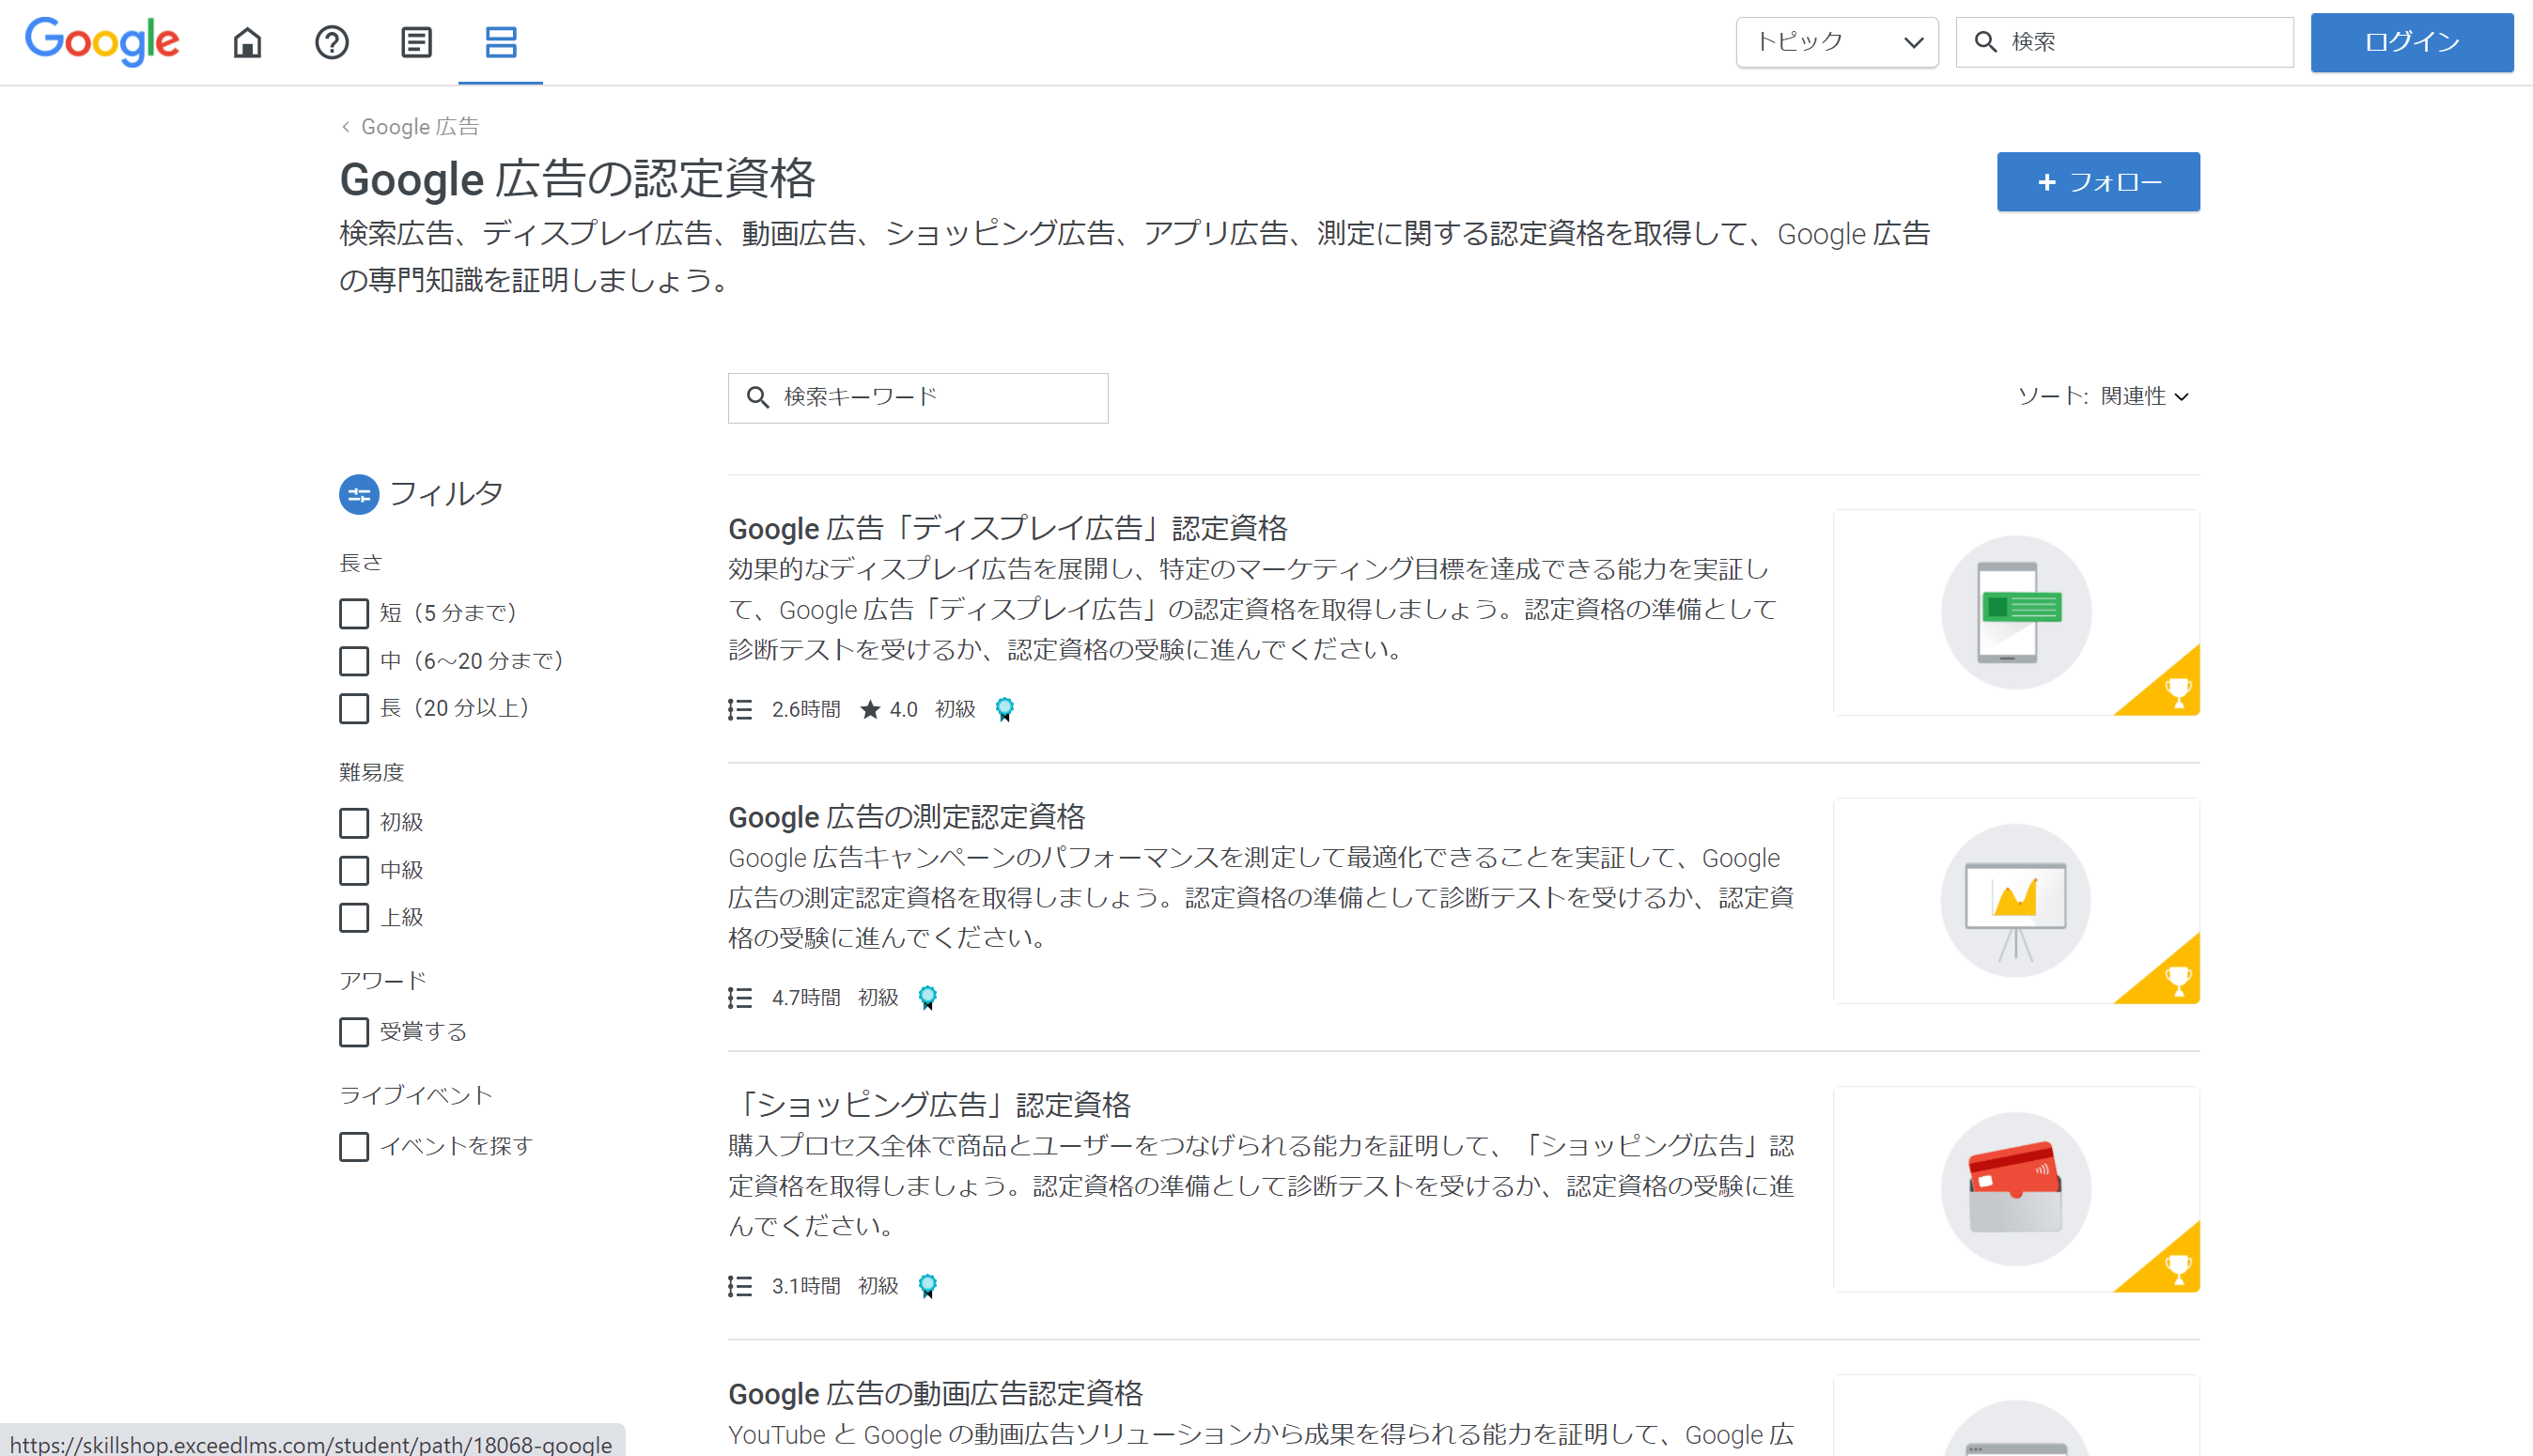Click the news articles icon in top navigation

point(416,42)
